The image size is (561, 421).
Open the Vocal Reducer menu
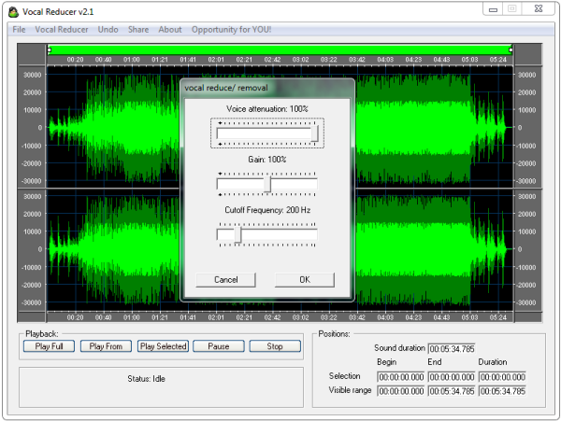(x=62, y=29)
